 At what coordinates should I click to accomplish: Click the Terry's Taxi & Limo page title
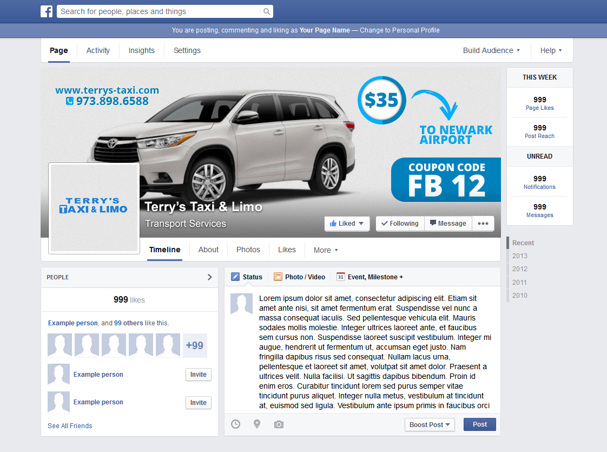coord(203,207)
